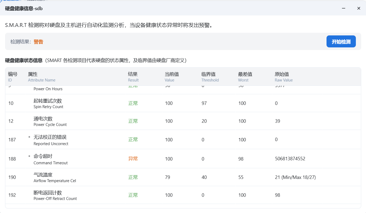366x213 pixels.
Task: Click the 编号 ID column header
Action: coord(13,77)
